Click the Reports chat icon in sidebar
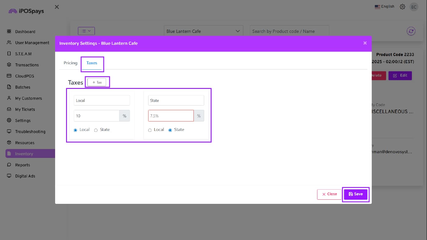 coord(9,165)
